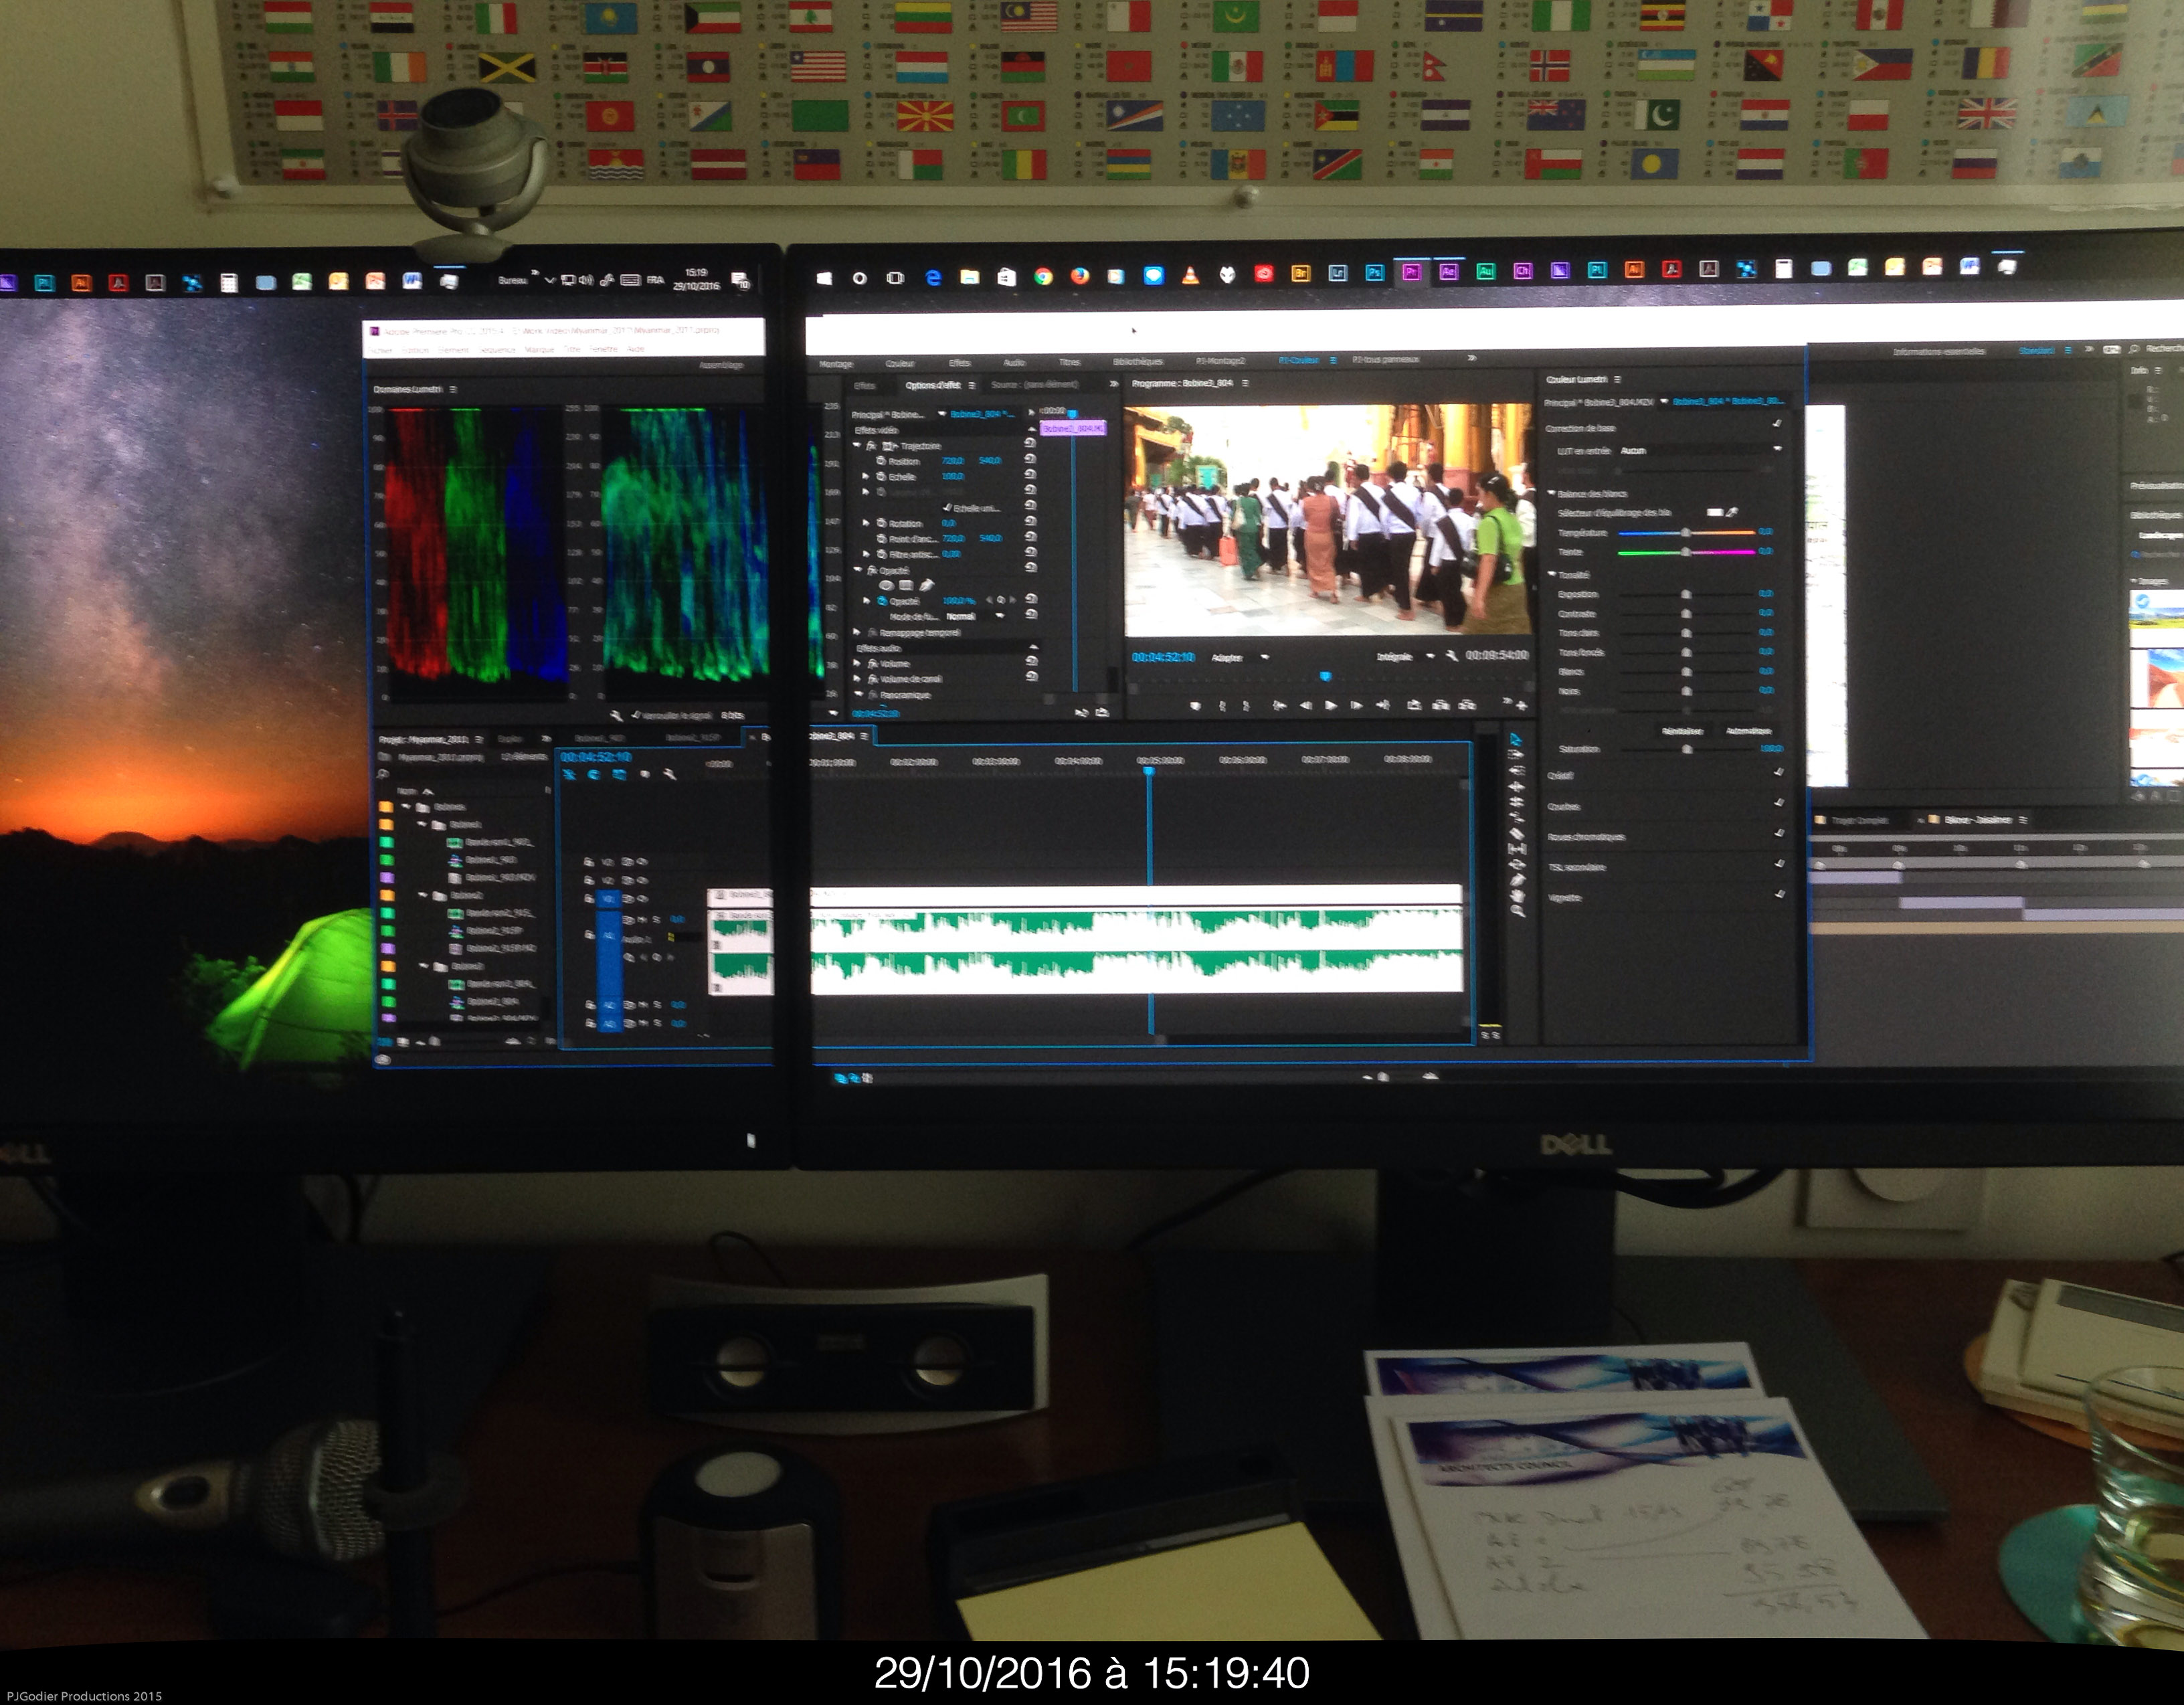The image size is (2184, 1705).
Task: Toggle the Vignette section checkbox
Action: point(1779,894)
